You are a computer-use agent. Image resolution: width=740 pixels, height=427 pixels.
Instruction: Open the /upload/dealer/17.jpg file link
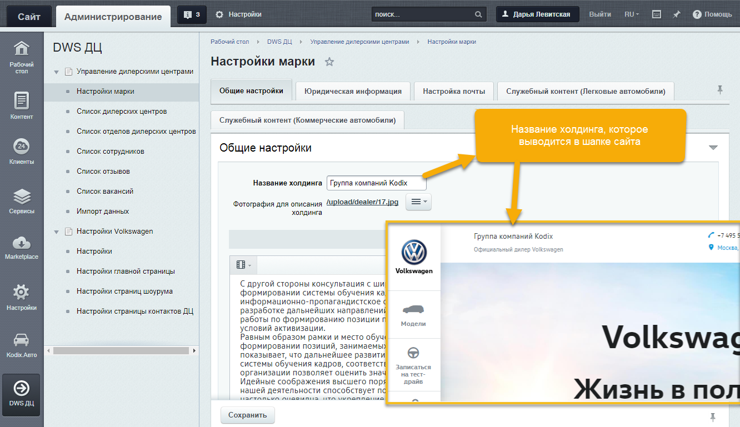point(363,202)
